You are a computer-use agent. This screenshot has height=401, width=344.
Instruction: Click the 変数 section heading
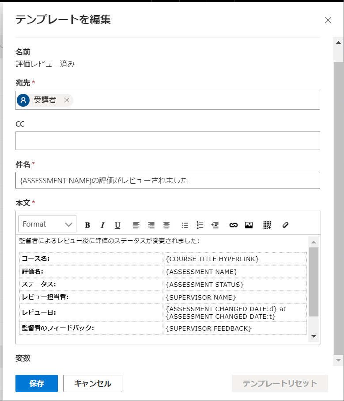tap(23, 358)
